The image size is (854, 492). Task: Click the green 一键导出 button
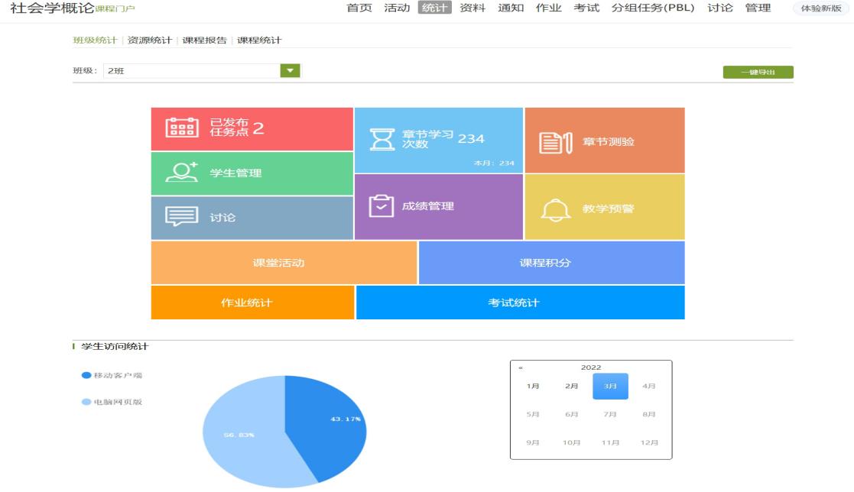coord(758,73)
